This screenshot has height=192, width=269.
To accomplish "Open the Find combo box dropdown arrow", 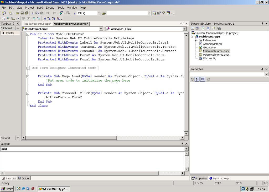I will [x=149, y=13].
